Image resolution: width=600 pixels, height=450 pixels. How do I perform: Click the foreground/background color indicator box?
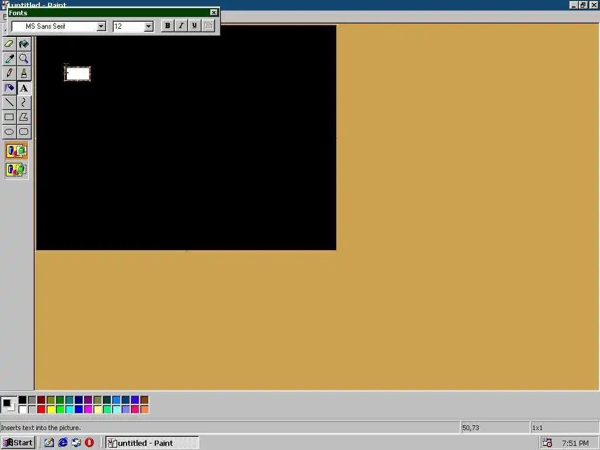click(x=8, y=404)
